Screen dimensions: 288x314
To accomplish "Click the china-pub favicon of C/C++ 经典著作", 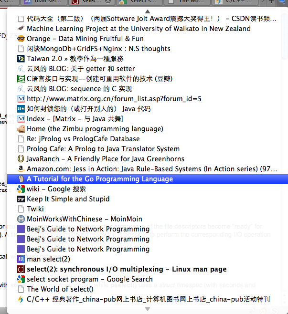I will pos(21,299).
